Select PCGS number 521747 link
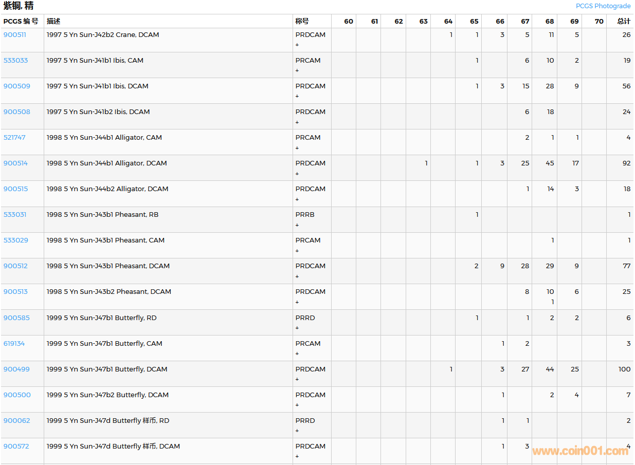Image resolution: width=635 pixels, height=465 pixels. [x=14, y=138]
